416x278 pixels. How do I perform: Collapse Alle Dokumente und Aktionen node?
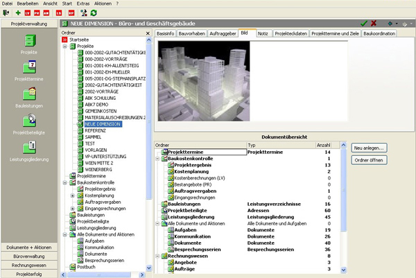[64, 234]
